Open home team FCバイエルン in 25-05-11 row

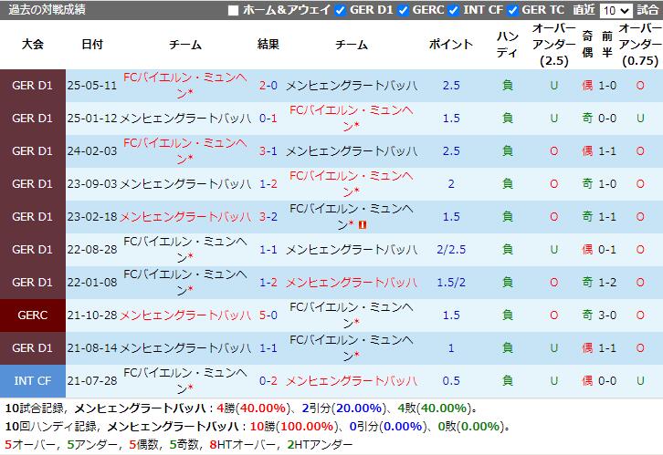coord(185,86)
